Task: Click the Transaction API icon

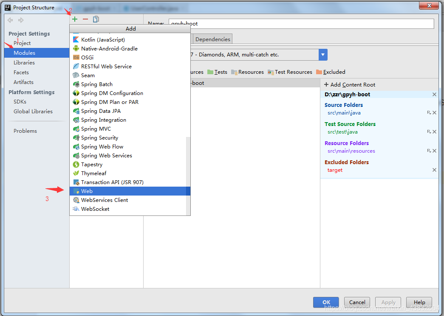Action: pos(76,182)
